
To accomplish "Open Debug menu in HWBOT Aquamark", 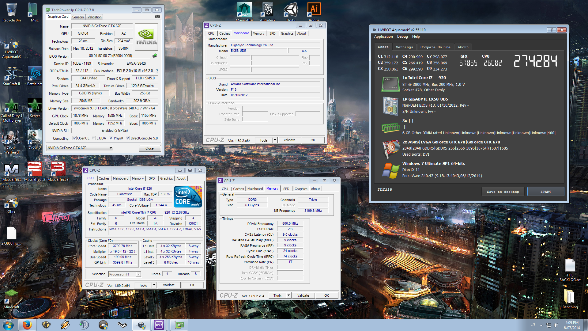I will click(402, 36).
